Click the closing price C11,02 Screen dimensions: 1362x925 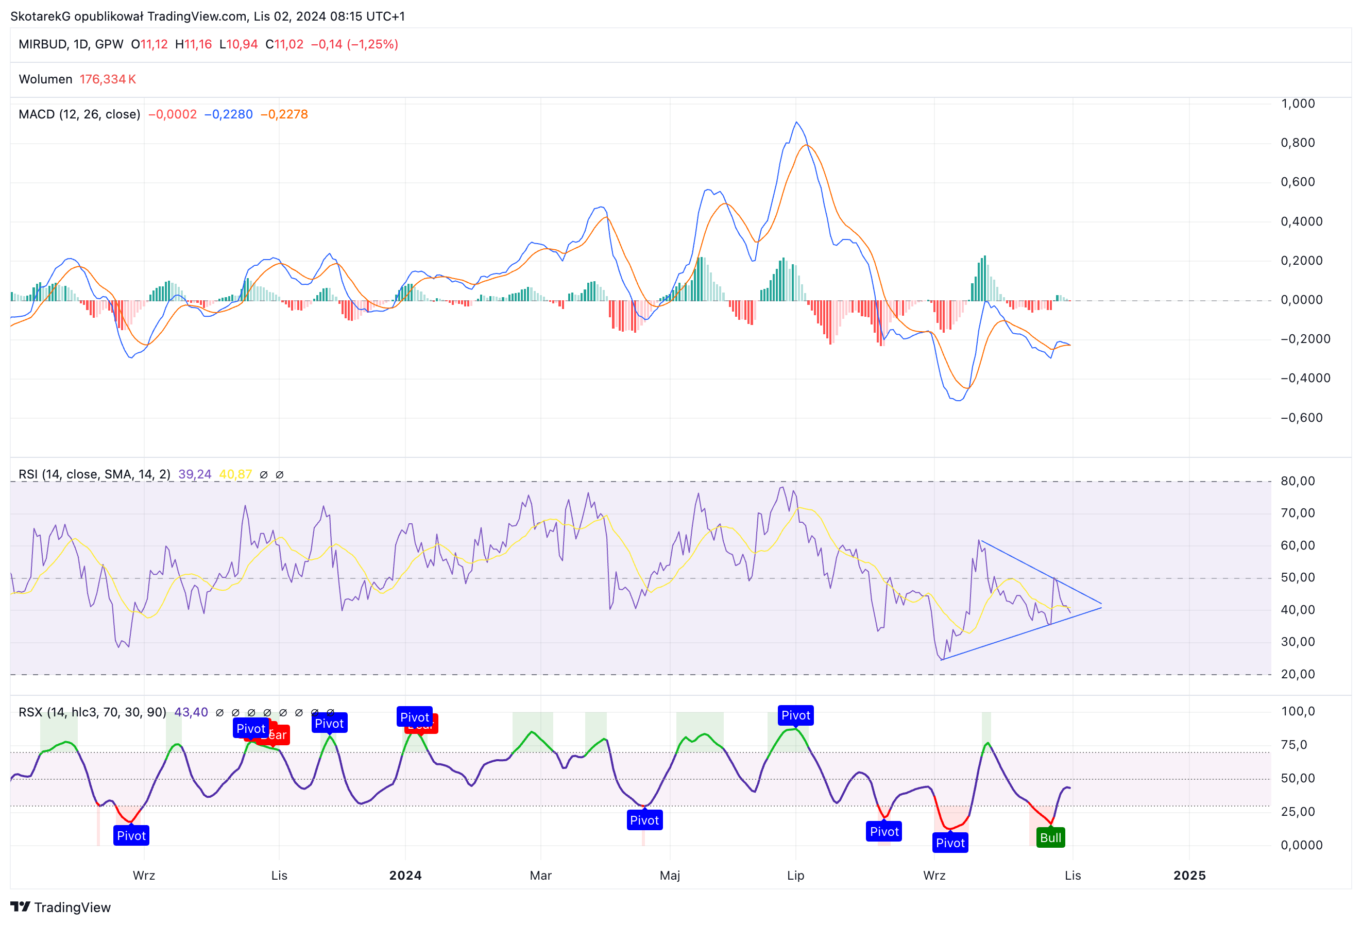[x=284, y=44]
